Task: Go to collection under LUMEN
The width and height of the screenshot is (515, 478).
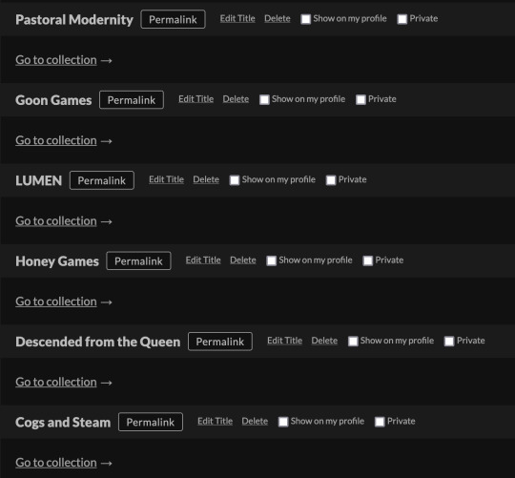Action: pyautogui.click(x=56, y=221)
